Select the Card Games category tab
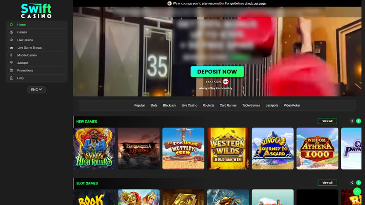The height and width of the screenshot is (205, 365). click(228, 105)
